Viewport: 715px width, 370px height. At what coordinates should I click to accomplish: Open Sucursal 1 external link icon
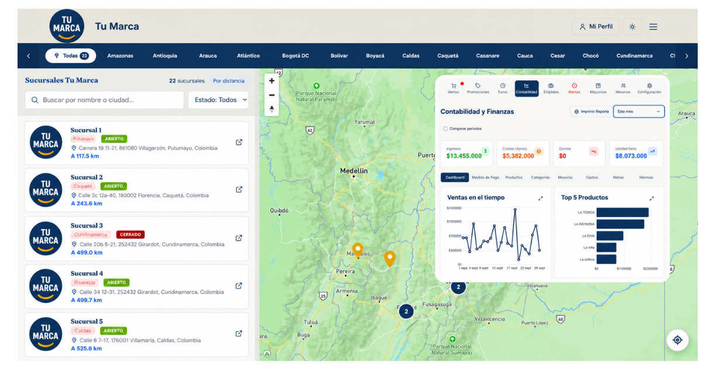[239, 142]
